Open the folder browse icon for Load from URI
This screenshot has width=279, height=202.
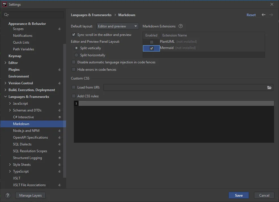click(x=269, y=87)
